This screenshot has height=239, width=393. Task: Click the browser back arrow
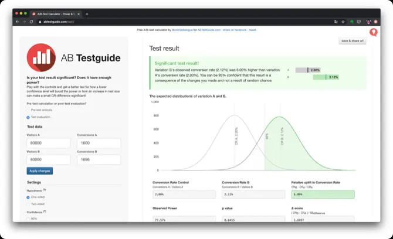pos(17,22)
